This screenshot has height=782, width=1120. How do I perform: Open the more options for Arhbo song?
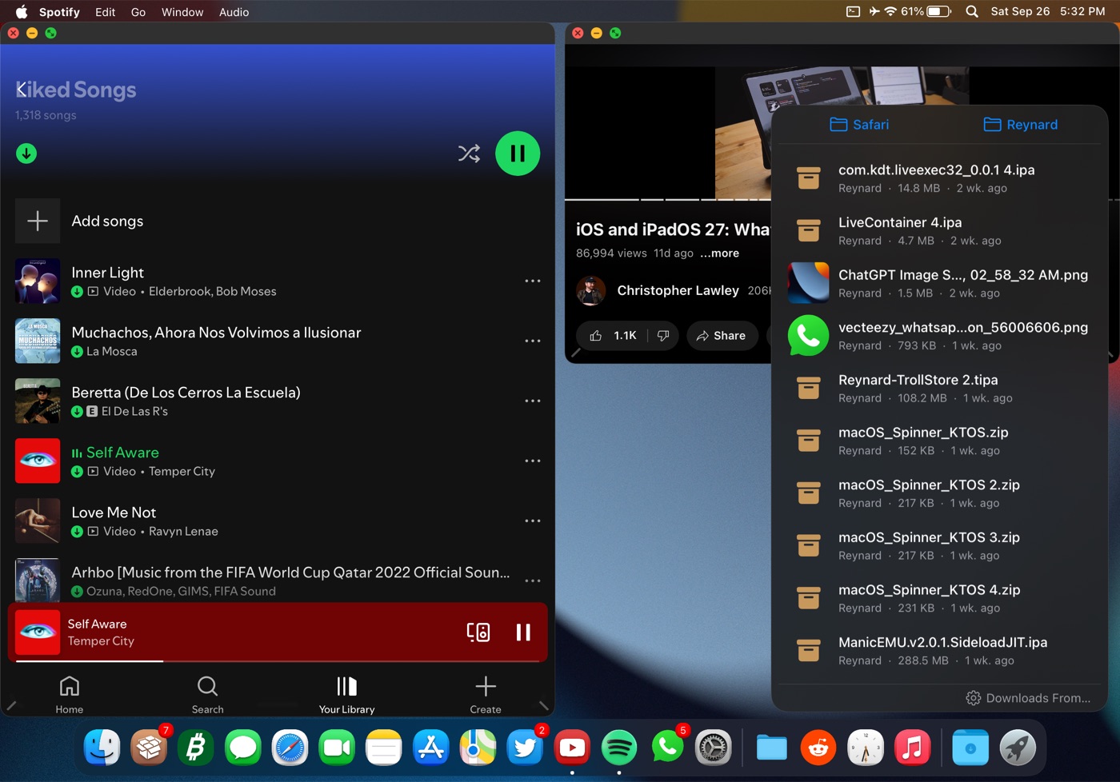(533, 581)
